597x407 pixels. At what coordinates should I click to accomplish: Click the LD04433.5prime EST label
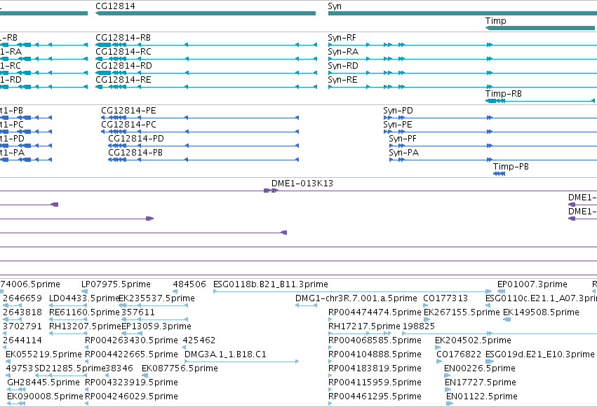pos(84,298)
